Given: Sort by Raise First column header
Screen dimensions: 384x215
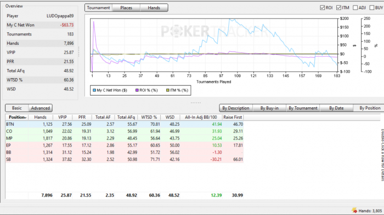Looking at the screenshot, I should tap(233, 117).
